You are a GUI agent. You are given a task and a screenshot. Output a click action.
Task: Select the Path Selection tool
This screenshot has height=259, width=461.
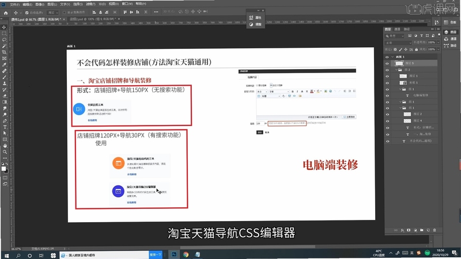pos(4,133)
